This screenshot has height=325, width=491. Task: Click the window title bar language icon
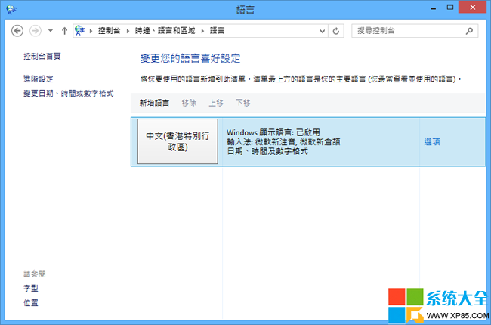pos(11,9)
